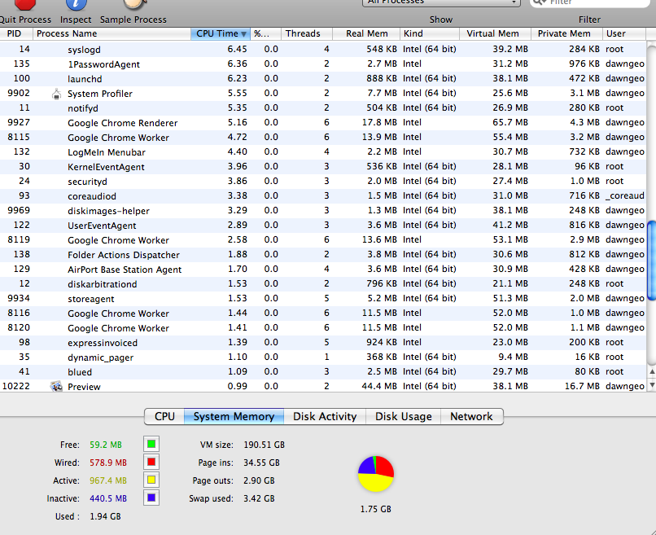Click the Sample Process icon
The width and height of the screenshot is (656, 535).
click(x=135, y=4)
